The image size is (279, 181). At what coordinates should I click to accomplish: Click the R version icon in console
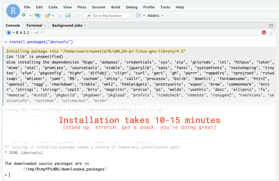pos(8,33)
